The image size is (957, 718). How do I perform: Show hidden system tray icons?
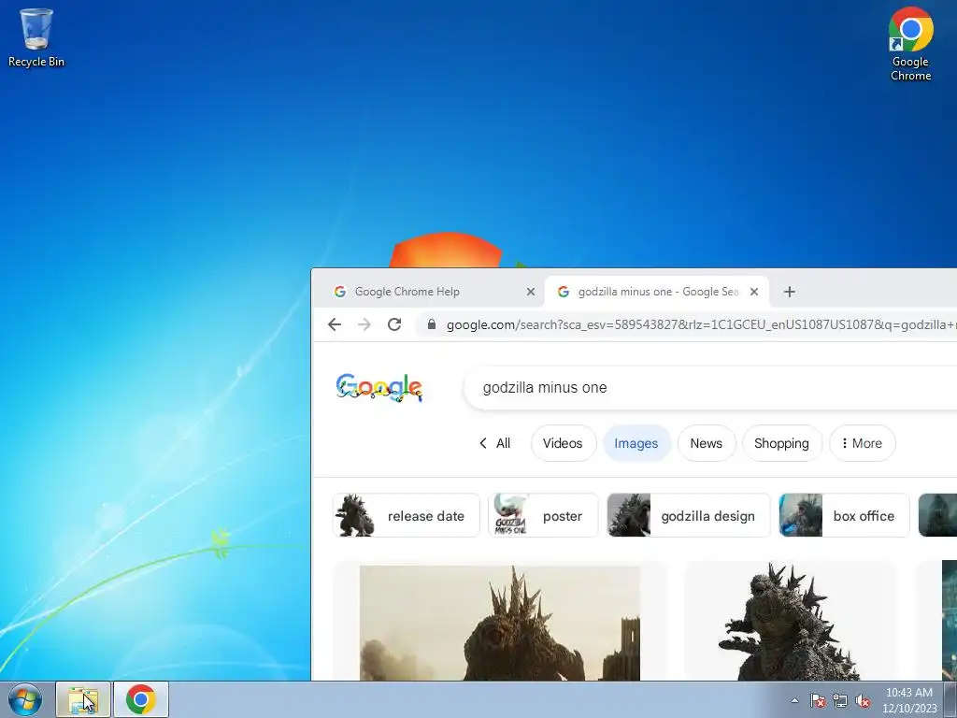[x=794, y=700]
